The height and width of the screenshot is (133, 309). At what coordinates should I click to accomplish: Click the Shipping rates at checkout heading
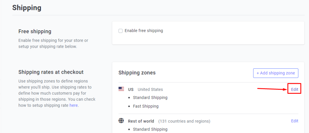pyautogui.click(x=51, y=72)
